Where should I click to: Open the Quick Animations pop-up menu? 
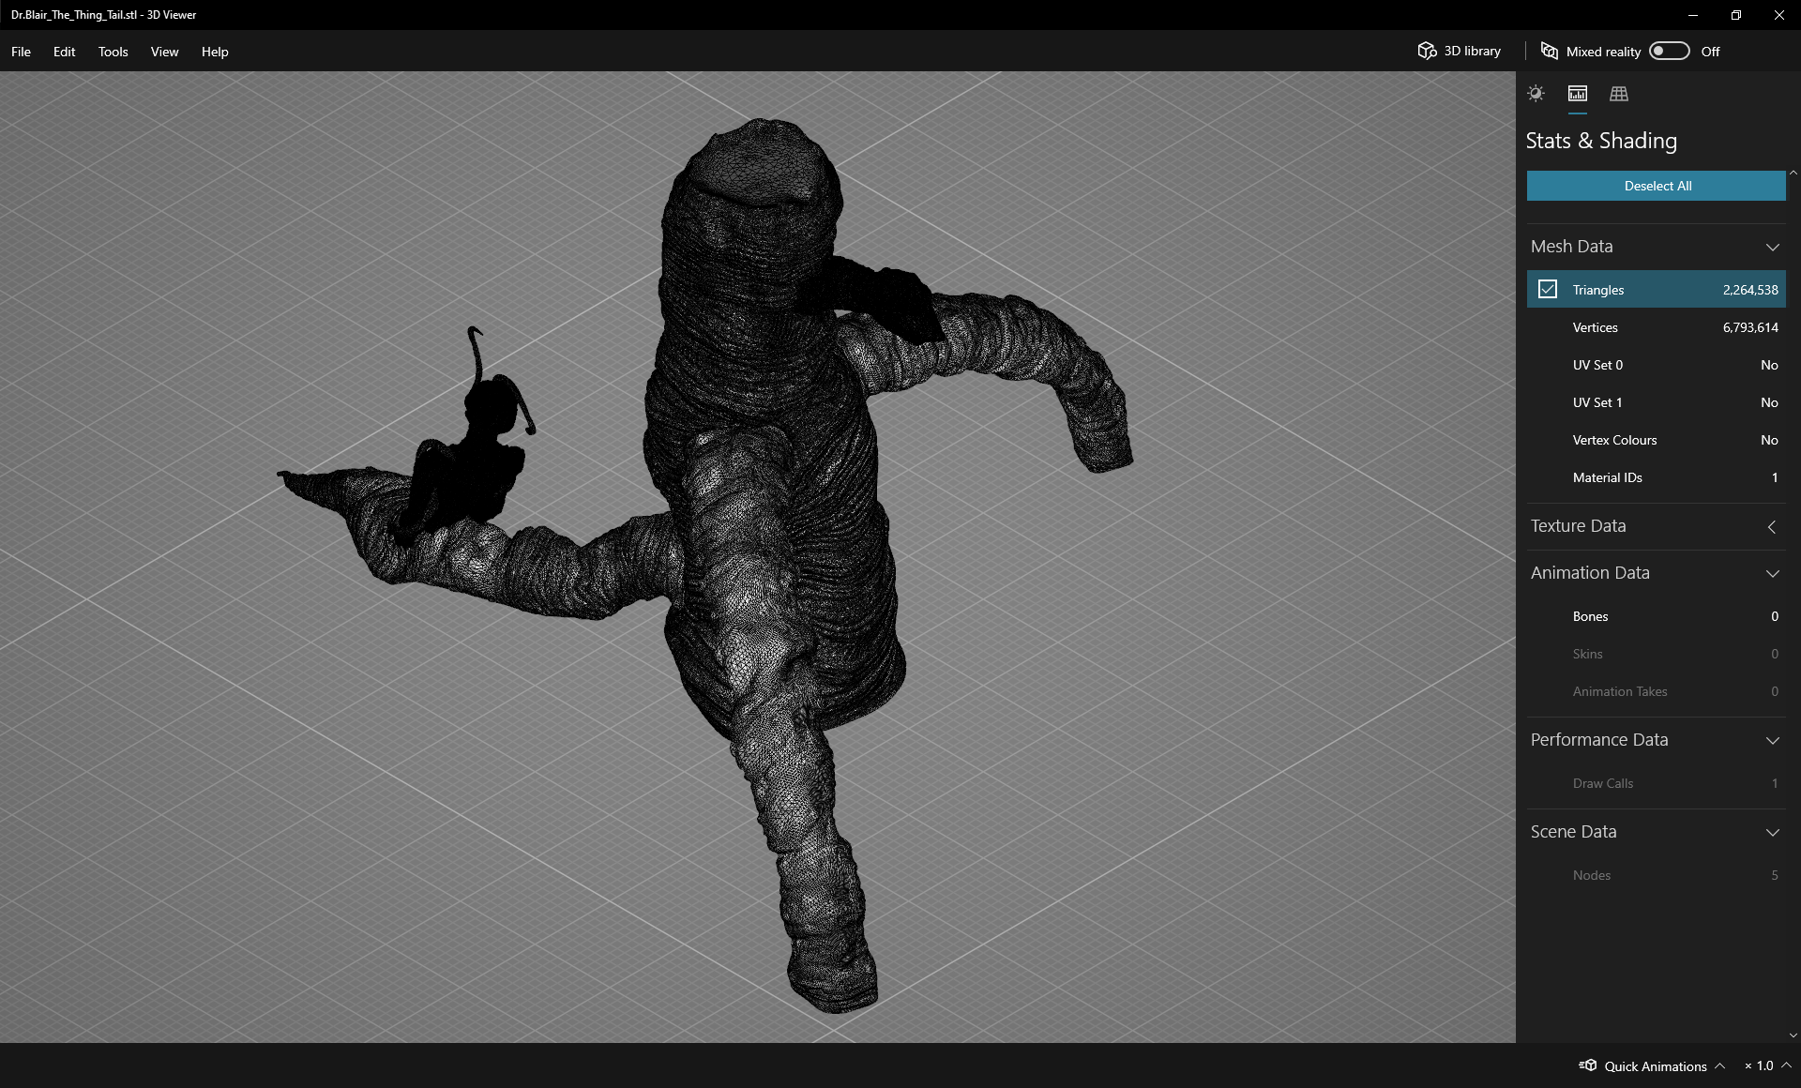pyautogui.click(x=1719, y=1065)
